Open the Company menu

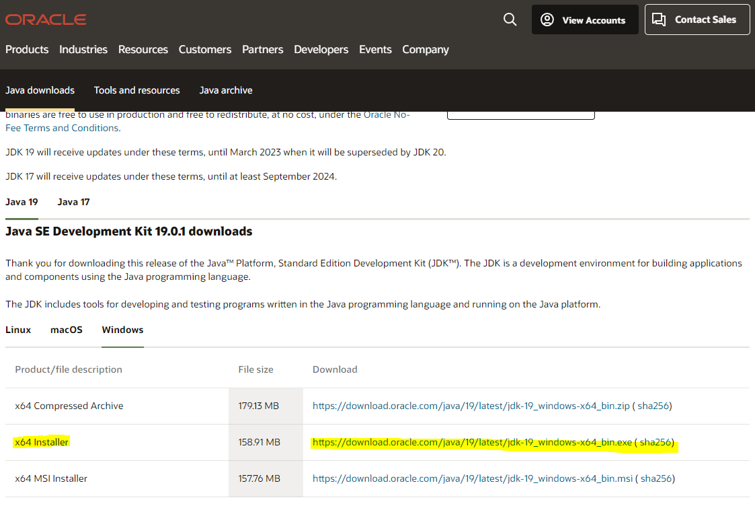[425, 49]
